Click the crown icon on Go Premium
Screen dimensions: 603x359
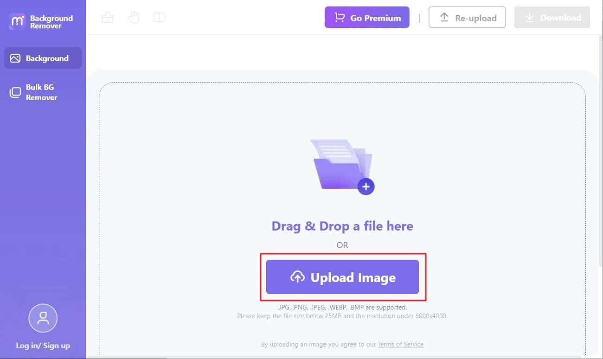coord(338,17)
